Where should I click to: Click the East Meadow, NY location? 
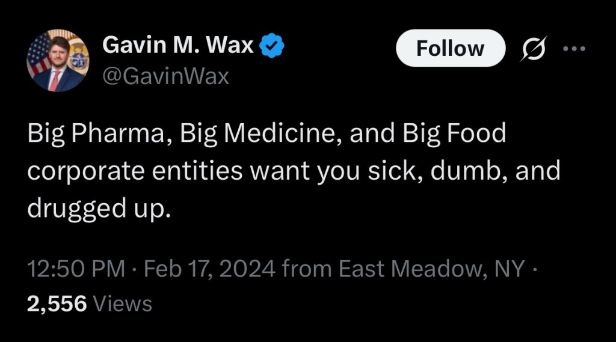[x=431, y=269]
